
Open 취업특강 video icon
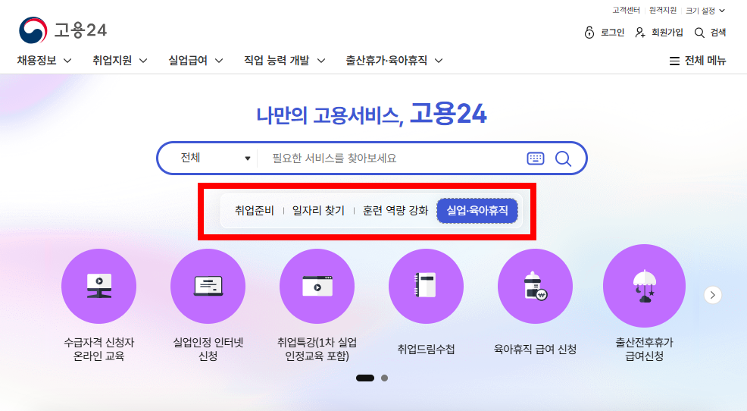[317, 286]
